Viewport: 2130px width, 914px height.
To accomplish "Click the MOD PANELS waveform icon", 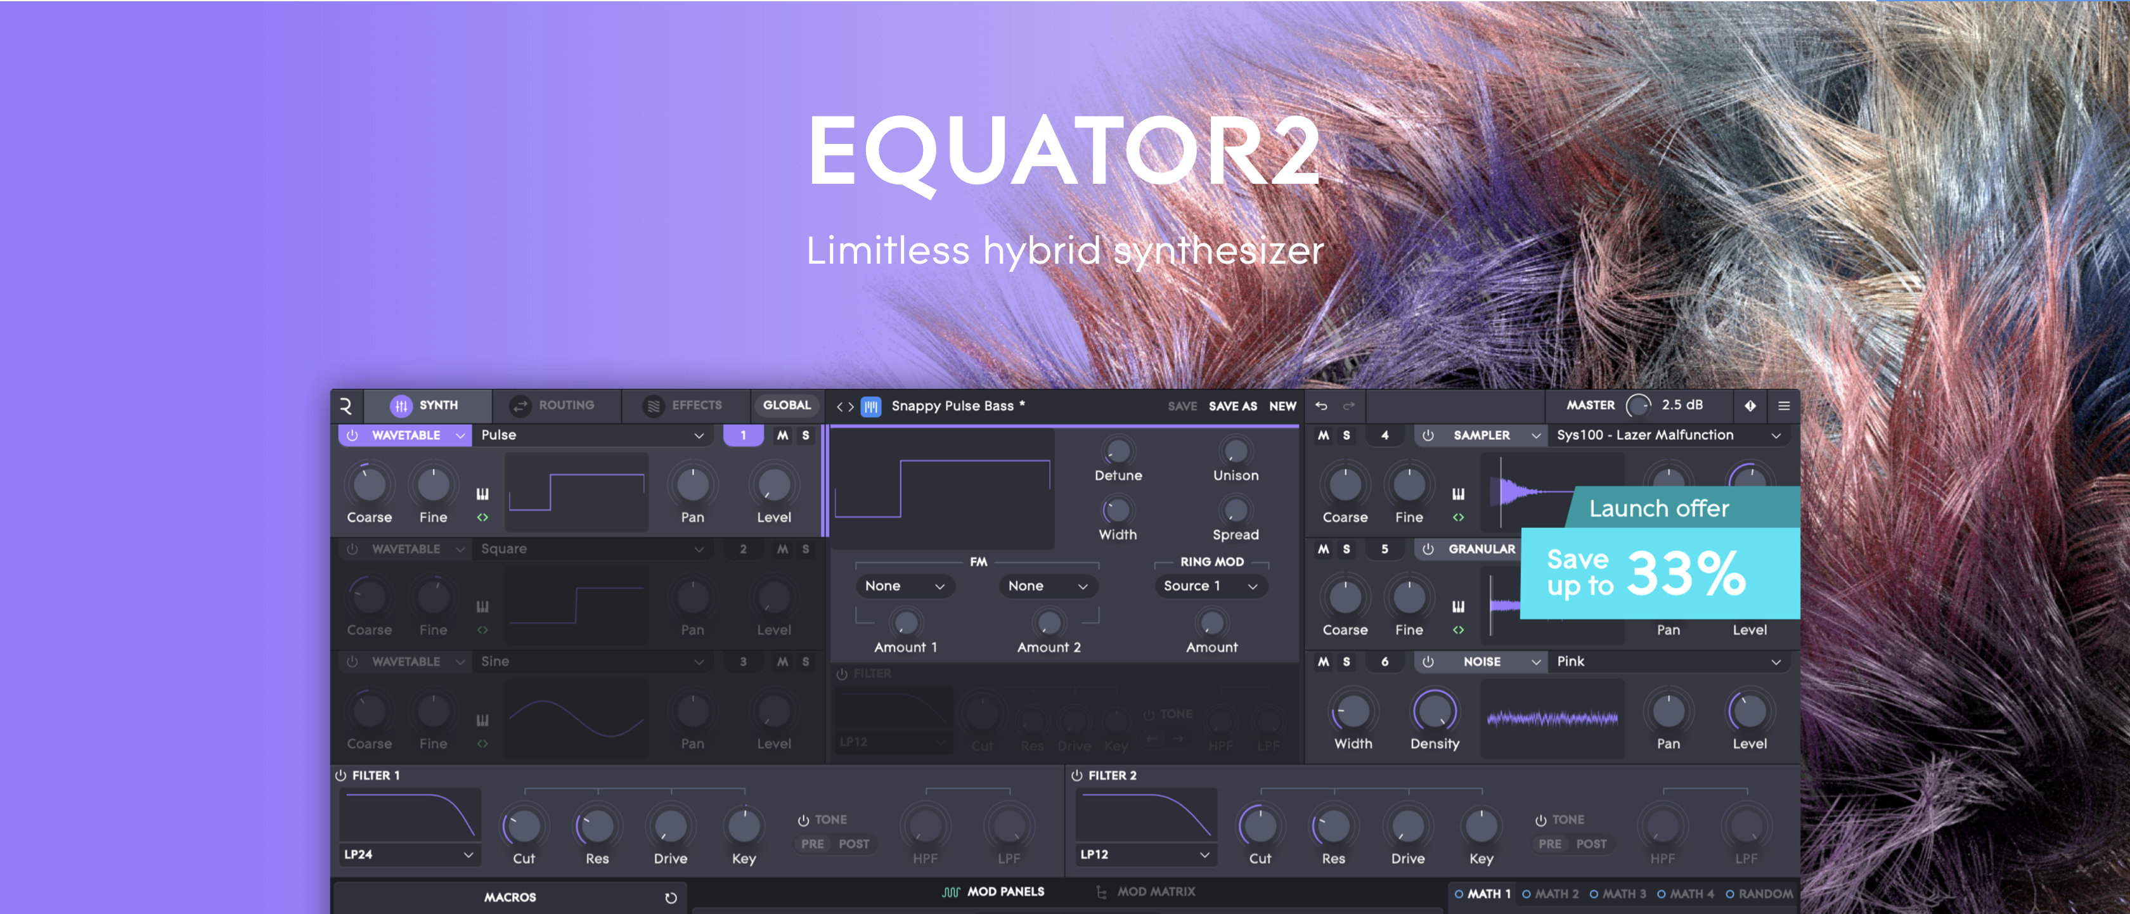I will 951,892.
